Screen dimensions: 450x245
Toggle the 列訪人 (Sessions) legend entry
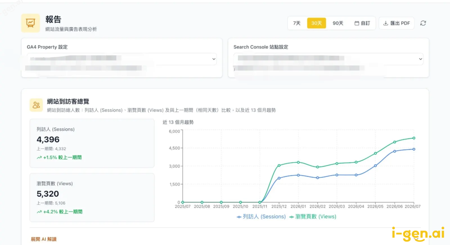pyautogui.click(x=261, y=216)
